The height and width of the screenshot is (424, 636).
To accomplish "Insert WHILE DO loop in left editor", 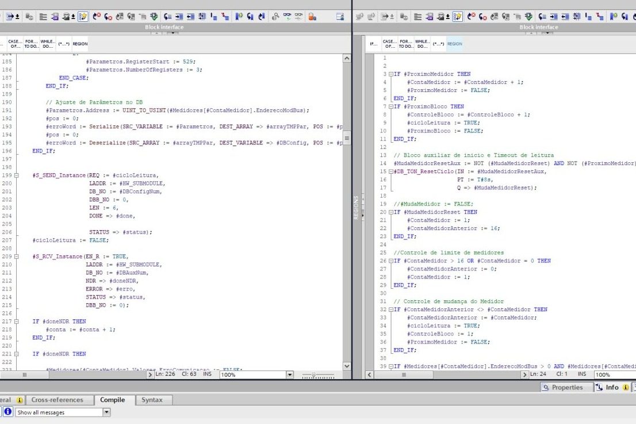I will (48, 44).
